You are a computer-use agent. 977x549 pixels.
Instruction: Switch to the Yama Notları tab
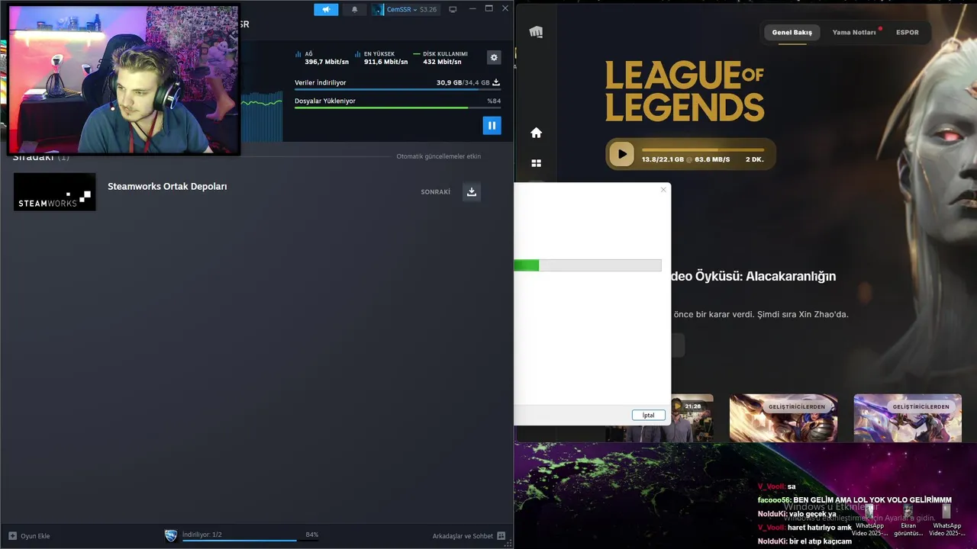854,33
